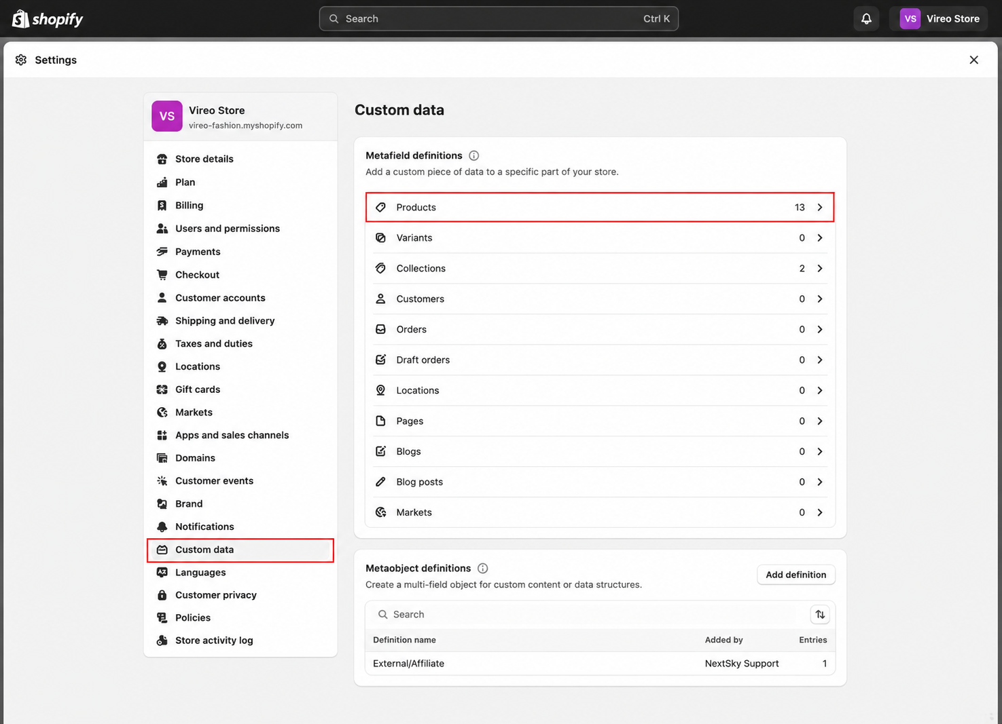Click the search magnifier icon in top bar
Screen dimensions: 1002x724
334,19
